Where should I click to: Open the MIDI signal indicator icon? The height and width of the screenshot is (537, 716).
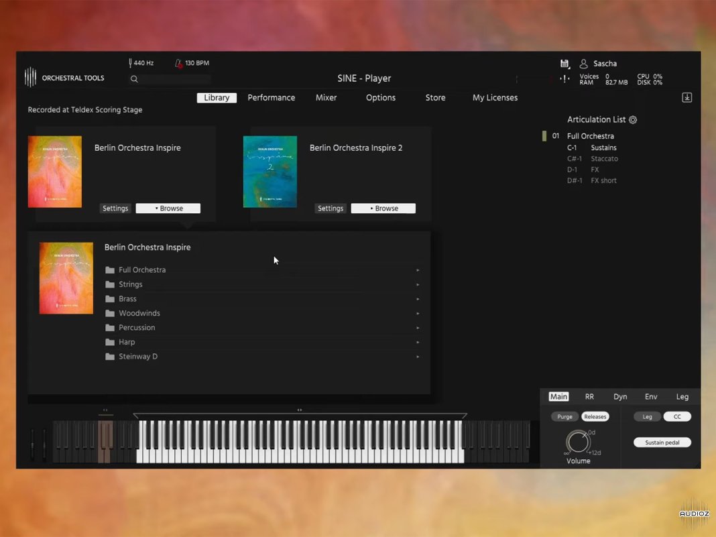pos(564,78)
